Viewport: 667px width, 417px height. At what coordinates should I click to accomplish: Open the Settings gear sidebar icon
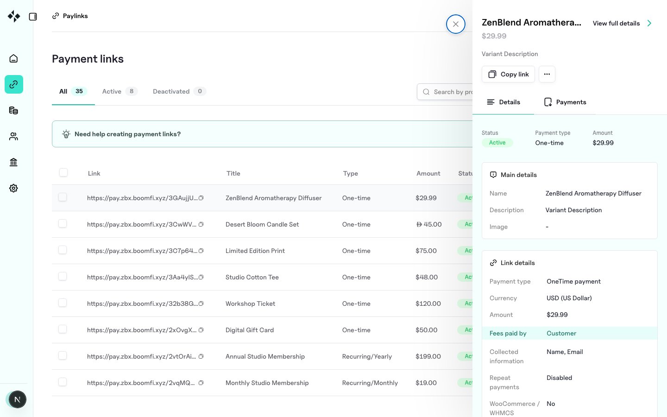pos(13,188)
